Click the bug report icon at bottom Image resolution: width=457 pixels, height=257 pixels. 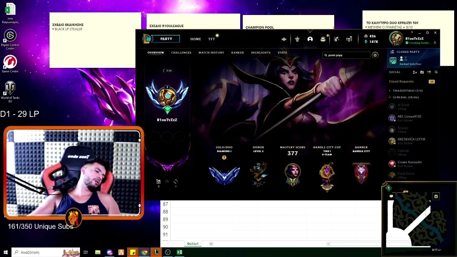436,196
